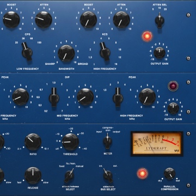Image resolution: width=196 pixels, height=196 pixels.
Task: Click the DIP knob in the middle unit
Action: tap(85, 97)
